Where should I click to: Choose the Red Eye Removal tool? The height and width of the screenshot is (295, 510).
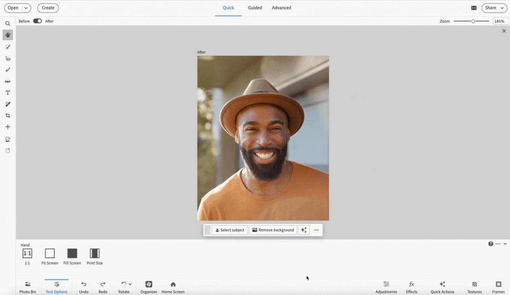[x=8, y=59]
